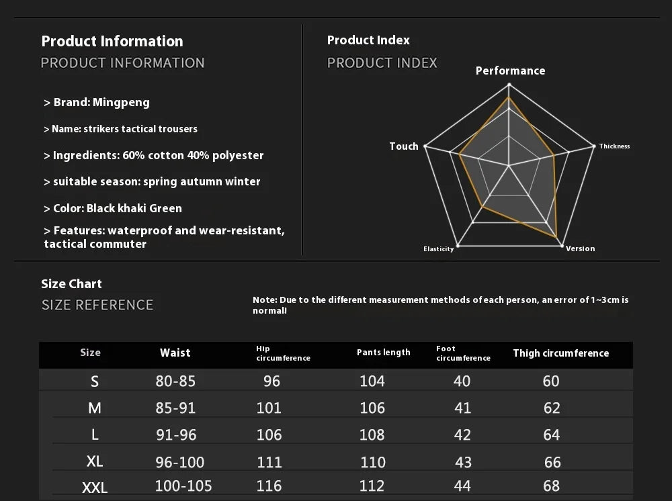This screenshot has width=672, height=501.
Task: Click the measurement error note text
Action: [x=440, y=305]
